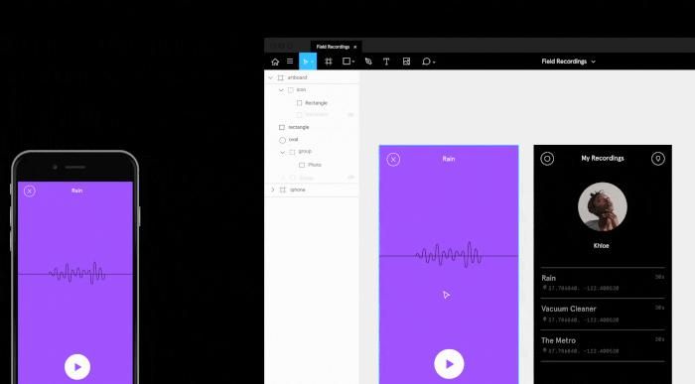The width and height of the screenshot is (695, 384).
Task: Select the Move tool
Action: point(308,62)
